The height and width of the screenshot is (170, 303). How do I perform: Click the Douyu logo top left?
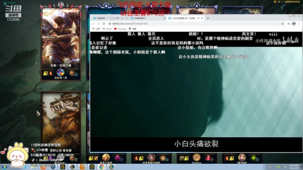coord(13,9)
